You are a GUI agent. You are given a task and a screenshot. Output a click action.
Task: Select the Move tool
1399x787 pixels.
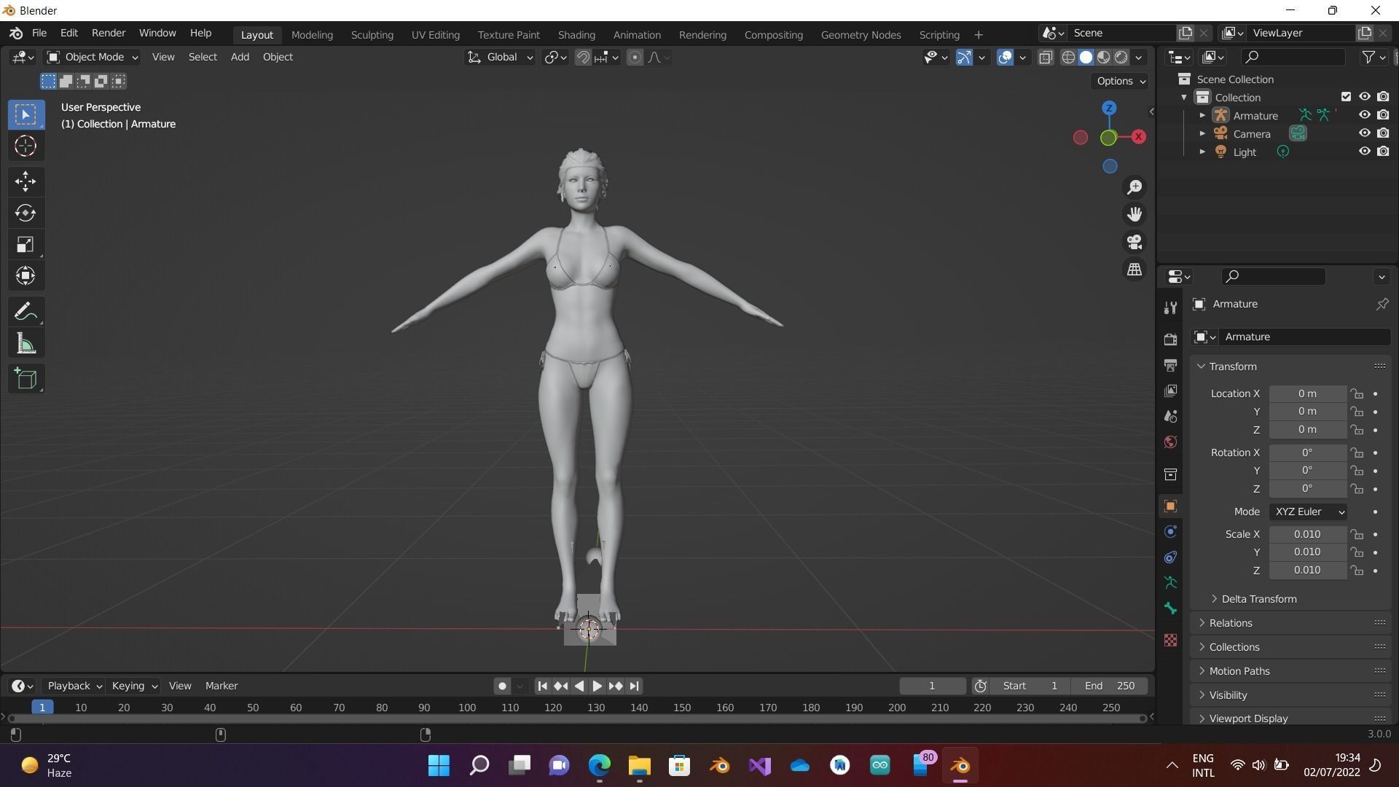[26, 181]
